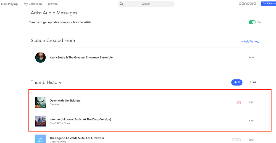The width and height of the screenshot is (276, 143).
Task: Open the Lindsey Stirling artist link
Action: click(x=58, y=142)
